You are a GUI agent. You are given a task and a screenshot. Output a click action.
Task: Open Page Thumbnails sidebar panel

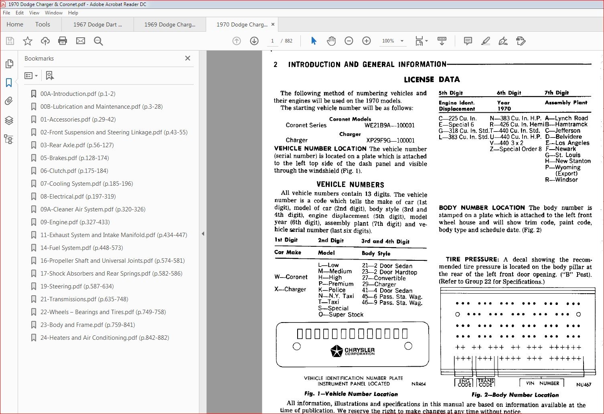[x=9, y=64]
